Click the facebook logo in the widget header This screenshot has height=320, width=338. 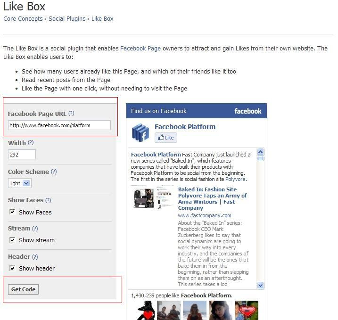pyautogui.click(x=248, y=111)
